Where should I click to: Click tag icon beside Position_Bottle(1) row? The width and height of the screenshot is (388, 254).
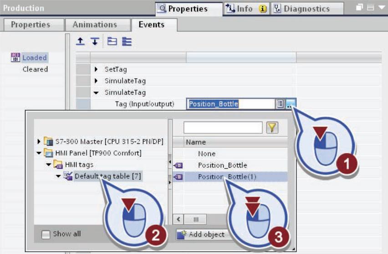[178, 177]
